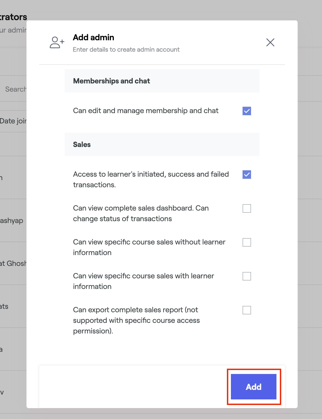This screenshot has height=419, width=322.
Task: Close the Add admin dialog
Action: (270, 42)
